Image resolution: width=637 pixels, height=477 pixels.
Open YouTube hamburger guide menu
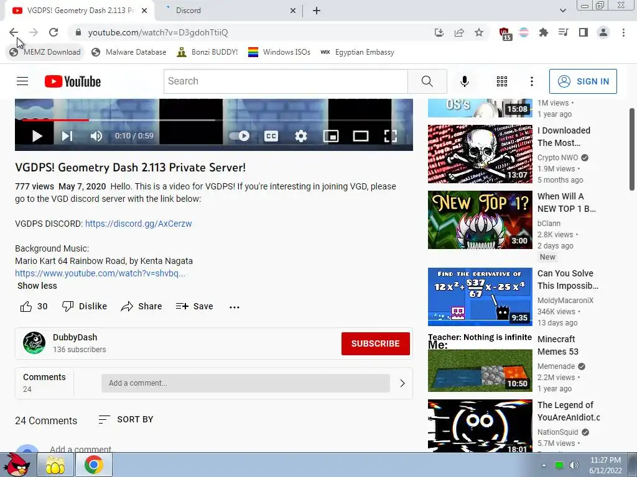point(22,81)
